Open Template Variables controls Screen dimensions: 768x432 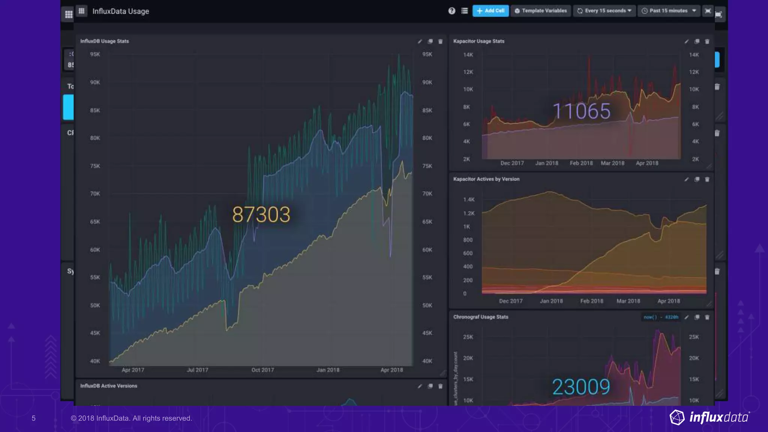click(540, 11)
